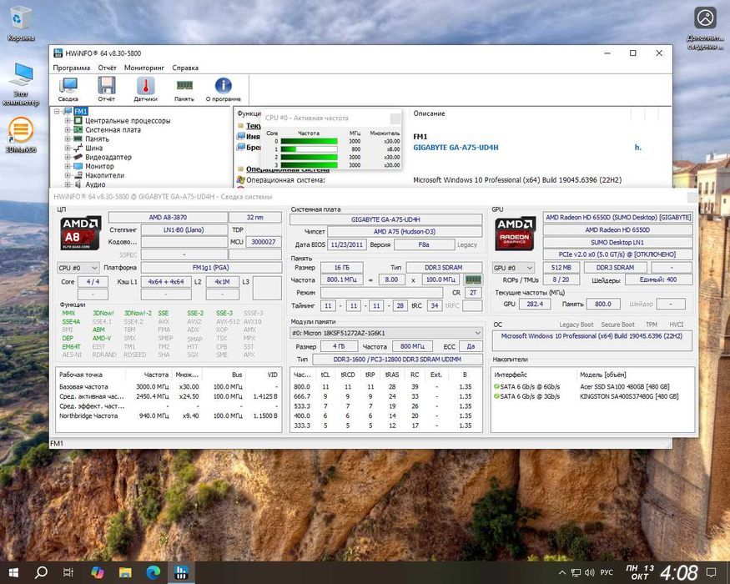Screen dimensions: 730x584
Task: Click the HVCI indicator label
Action: 676,325
